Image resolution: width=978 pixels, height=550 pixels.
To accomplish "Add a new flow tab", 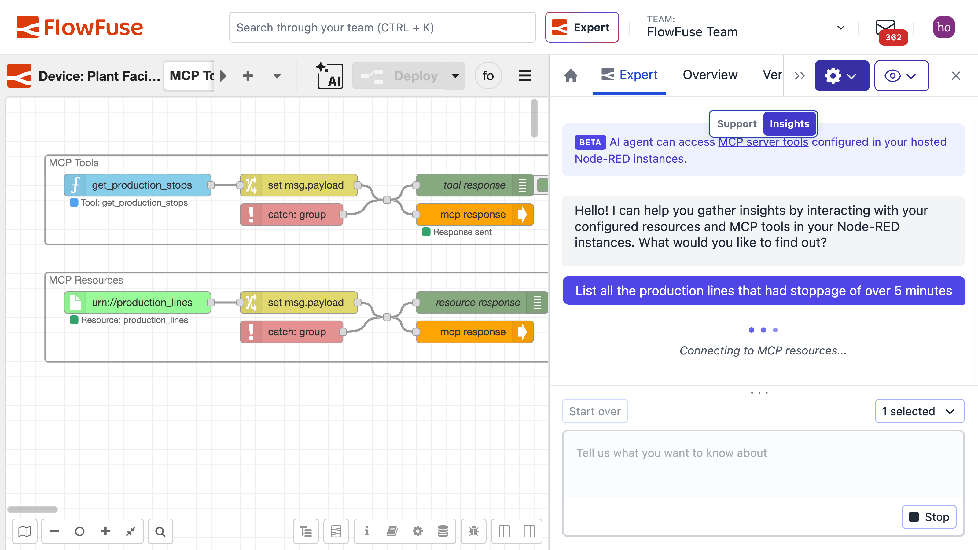I will [x=248, y=75].
